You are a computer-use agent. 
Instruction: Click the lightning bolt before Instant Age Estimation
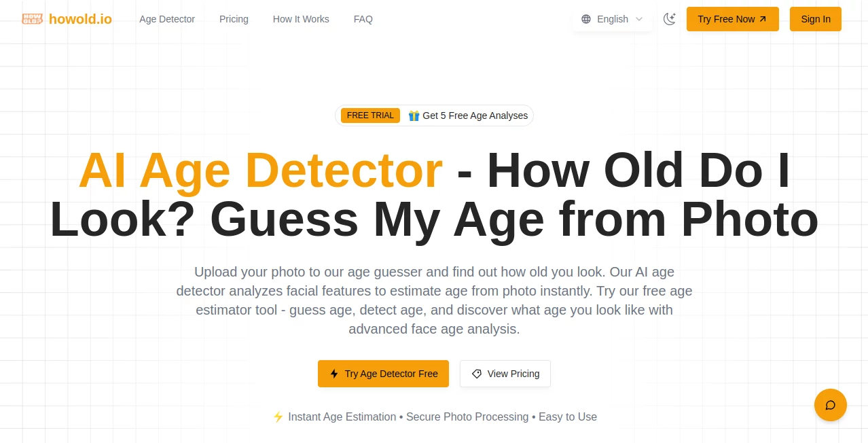click(x=278, y=417)
